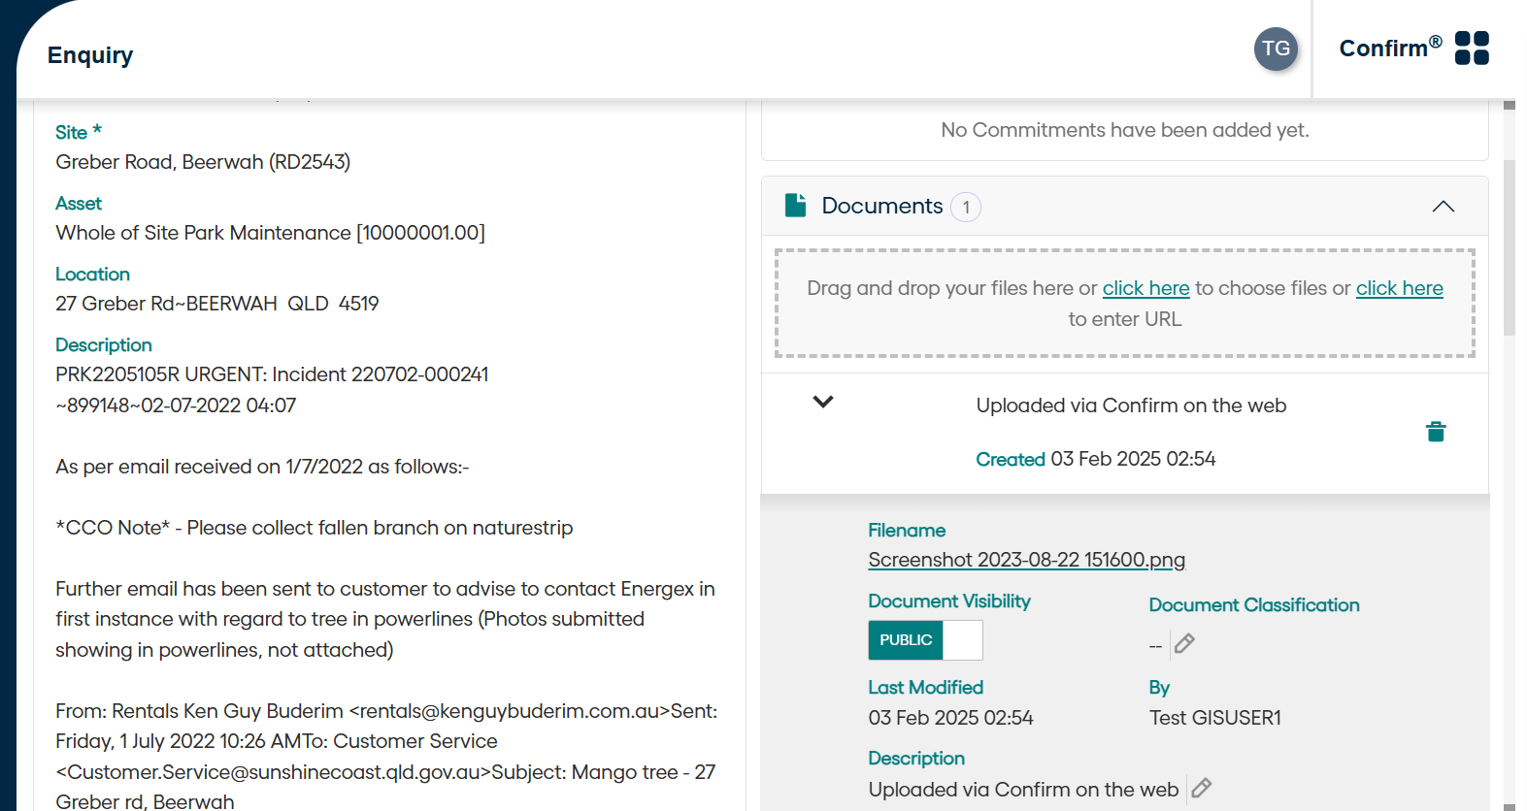Click here link to choose files
Image resolution: width=1527 pixels, height=811 pixels.
tap(1145, 288)
